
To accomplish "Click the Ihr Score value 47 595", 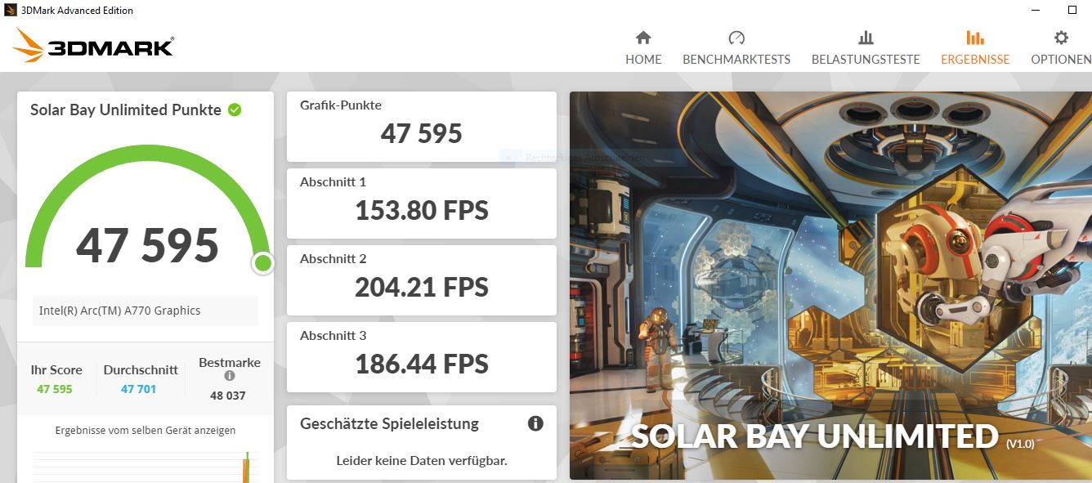I will tap(55, 389).
